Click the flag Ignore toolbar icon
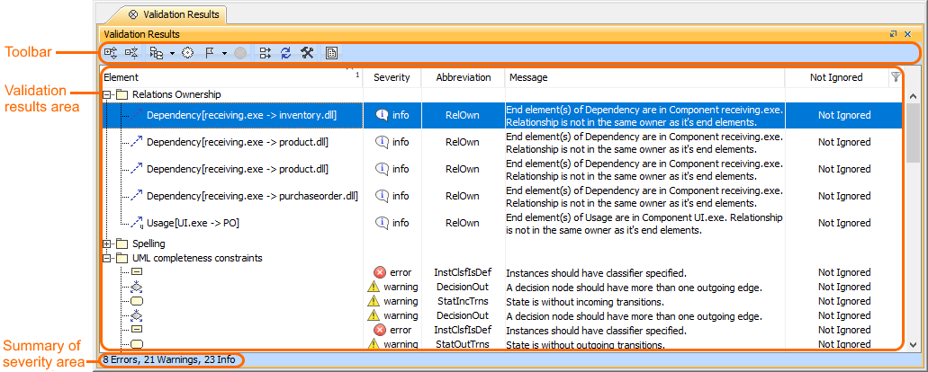This screenshot has height=372, width=928. [210, 54]
